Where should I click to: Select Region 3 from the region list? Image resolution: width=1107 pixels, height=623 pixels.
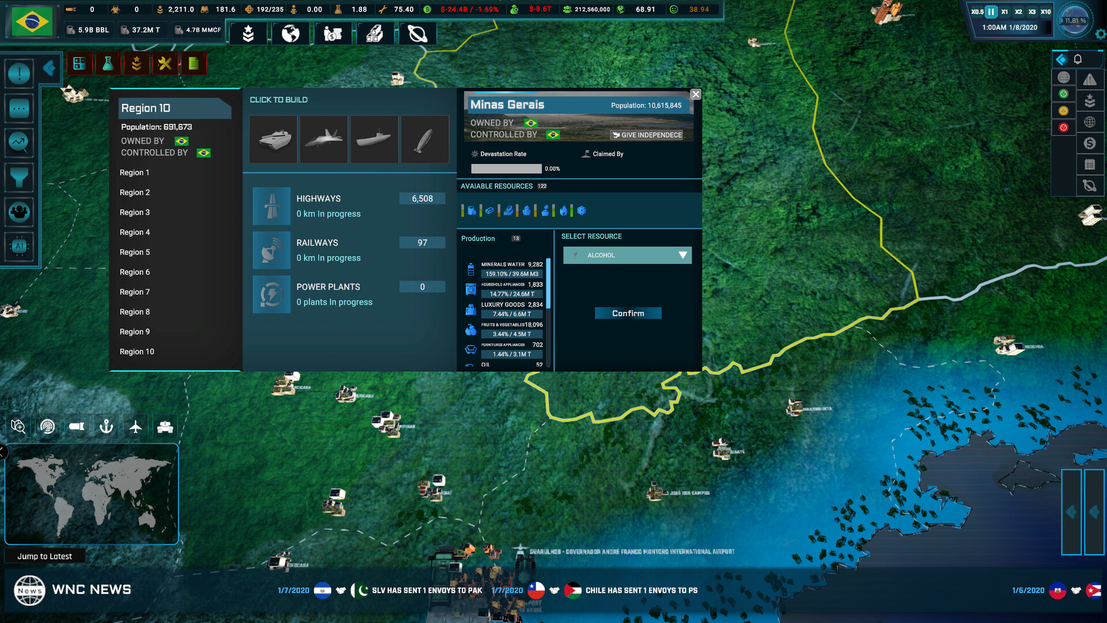[x=135, y=212]
